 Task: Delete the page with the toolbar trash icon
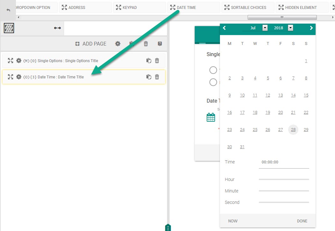point(146,44)
